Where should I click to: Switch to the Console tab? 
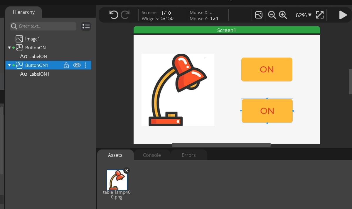tap(152, 155)
